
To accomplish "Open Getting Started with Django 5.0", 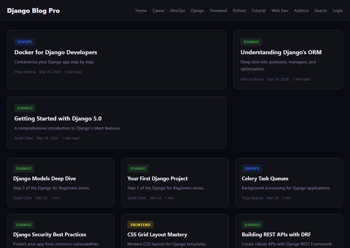I will point(58,118).
